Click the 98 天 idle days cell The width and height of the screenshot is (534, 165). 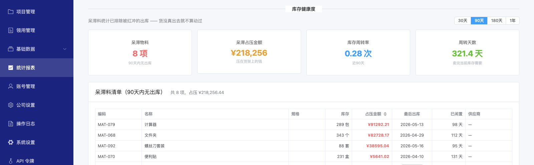449,125
